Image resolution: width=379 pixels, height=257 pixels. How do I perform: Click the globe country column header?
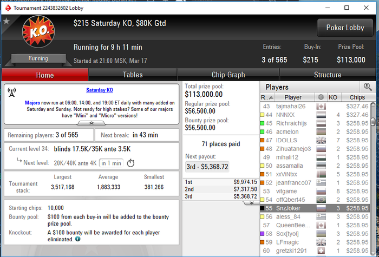(x=321, y=97)
